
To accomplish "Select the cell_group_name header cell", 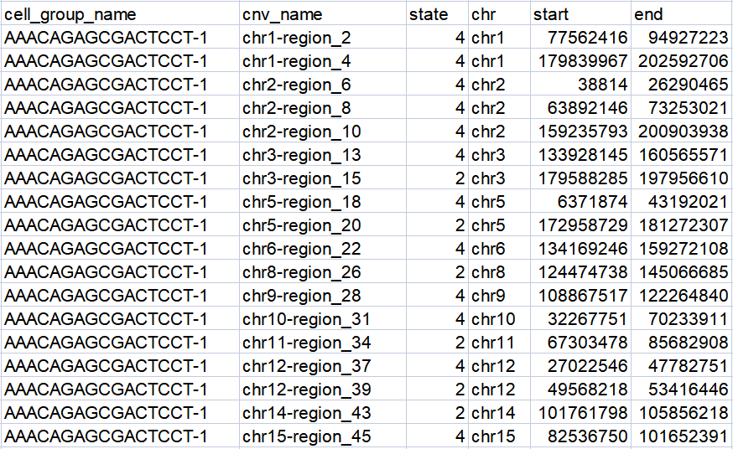I will 120,13.
